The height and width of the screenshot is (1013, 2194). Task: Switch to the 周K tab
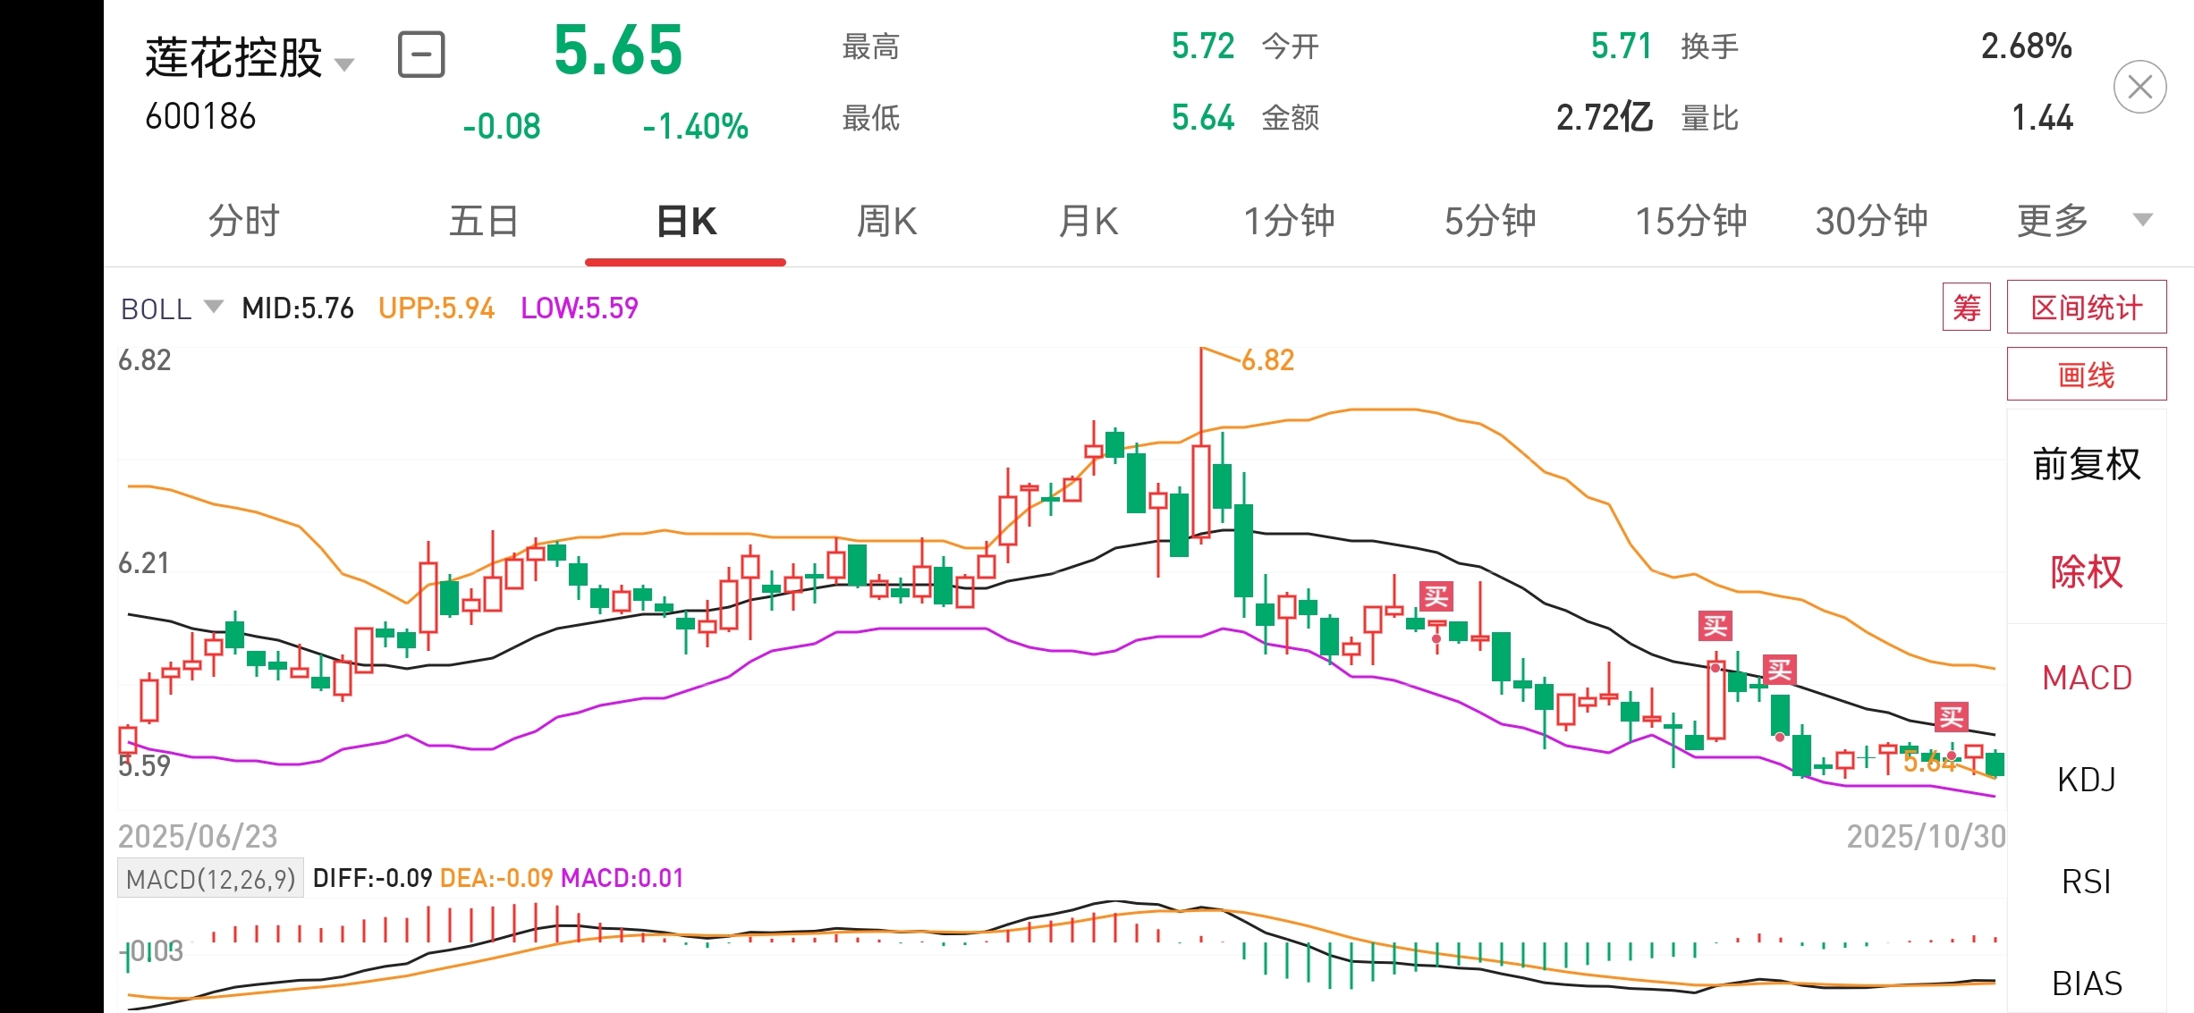coord(886,221)
